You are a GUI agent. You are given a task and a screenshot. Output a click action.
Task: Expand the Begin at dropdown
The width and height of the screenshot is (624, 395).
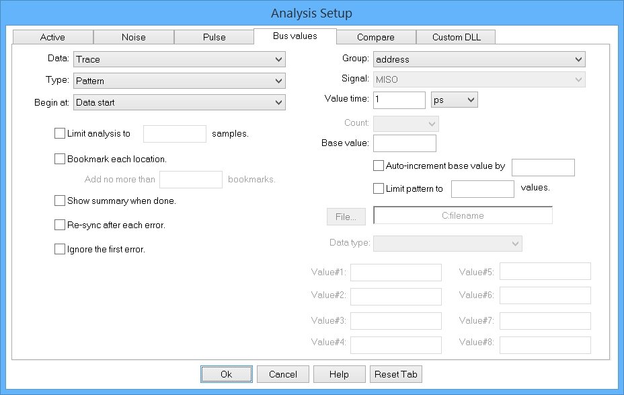coord(179,102)
